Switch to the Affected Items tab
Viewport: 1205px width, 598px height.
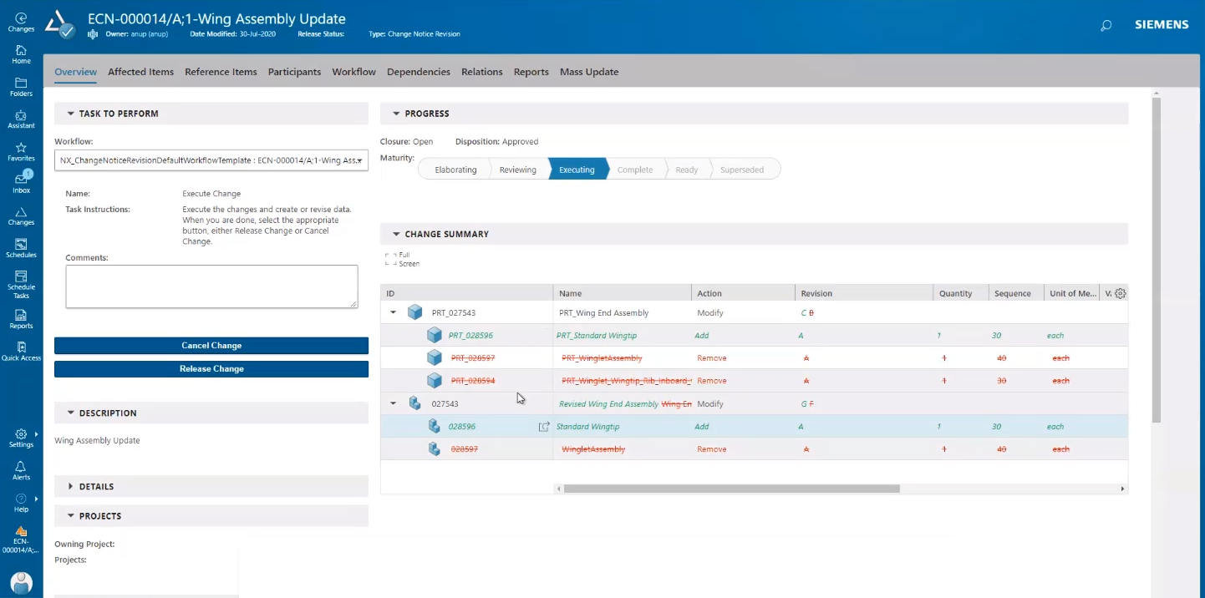pos(140,72)
